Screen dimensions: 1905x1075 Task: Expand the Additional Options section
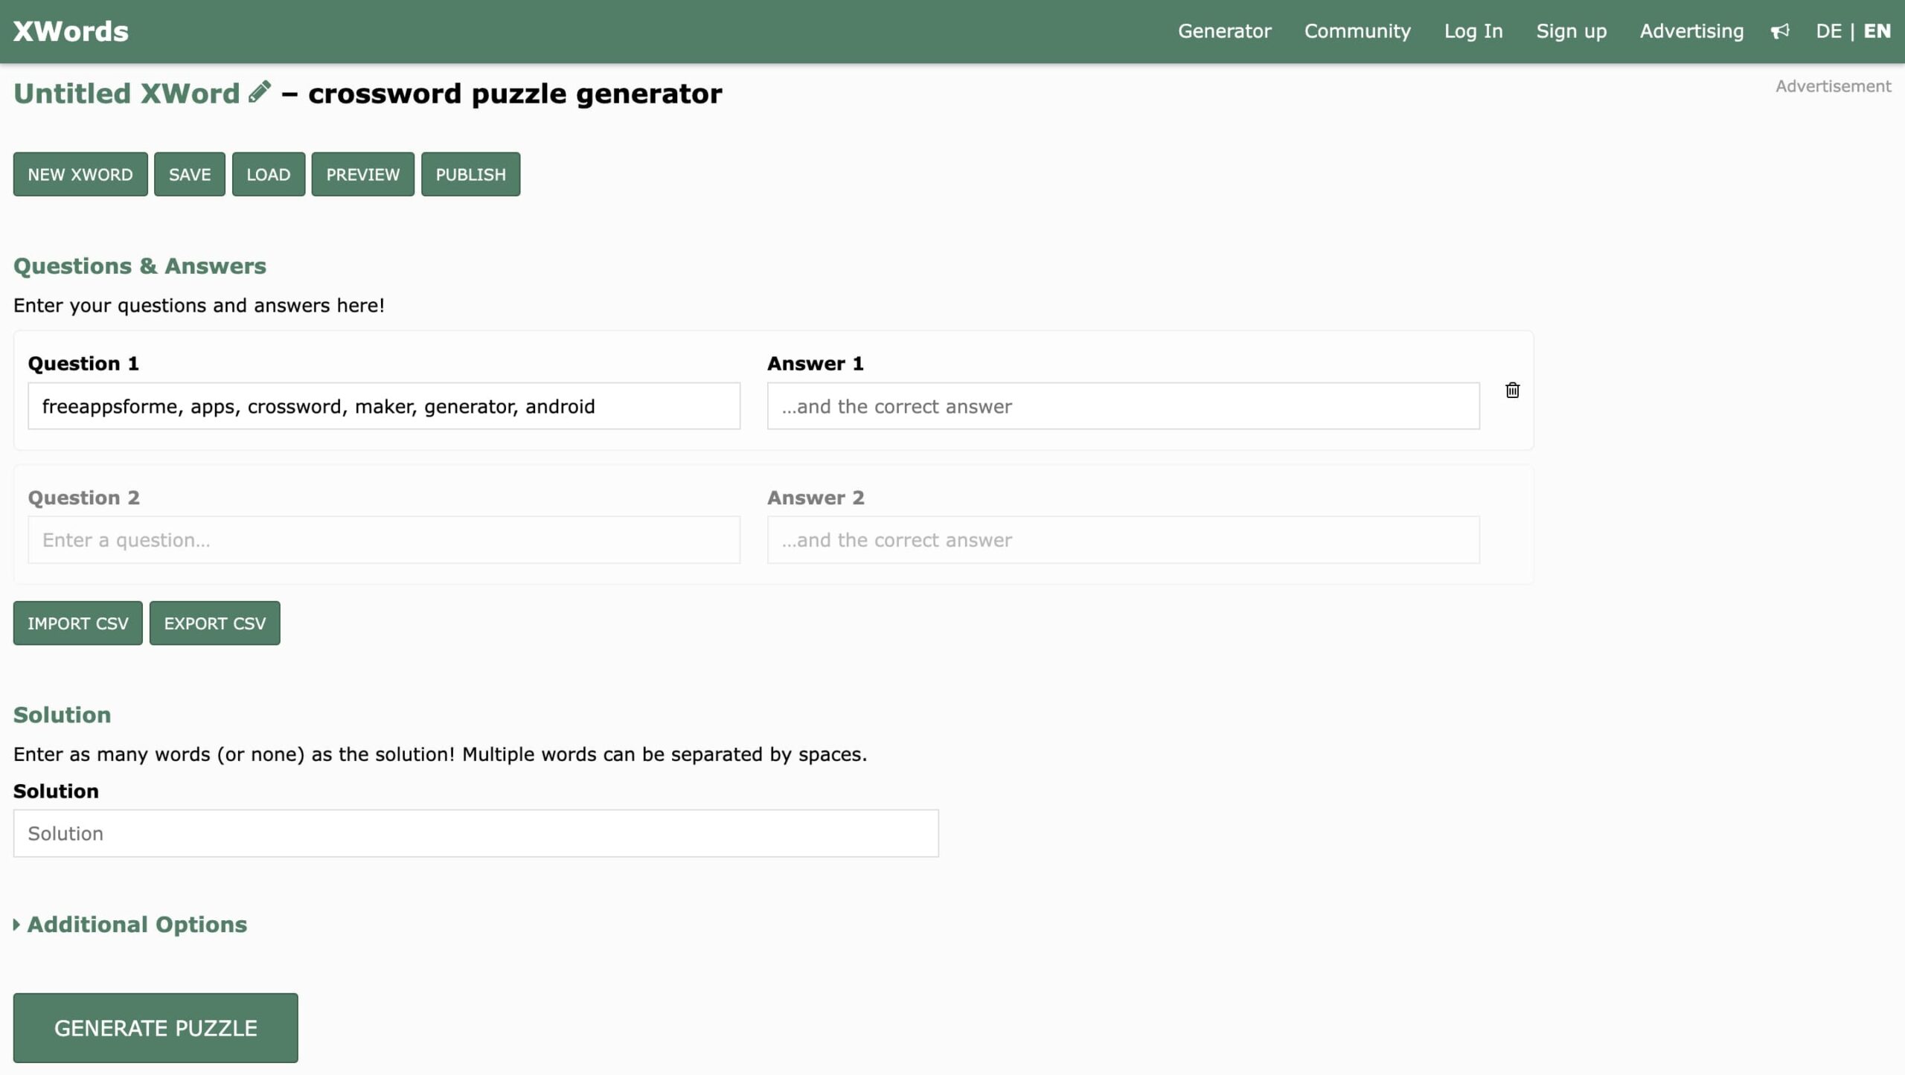130,924
